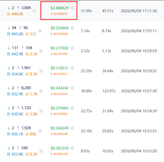This screenshot has height=162, width=164.
Task: Click the 30.89s latency value
Action: pos(86,91)
